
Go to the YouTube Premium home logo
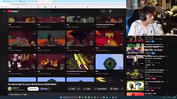(x=13, y=11)
